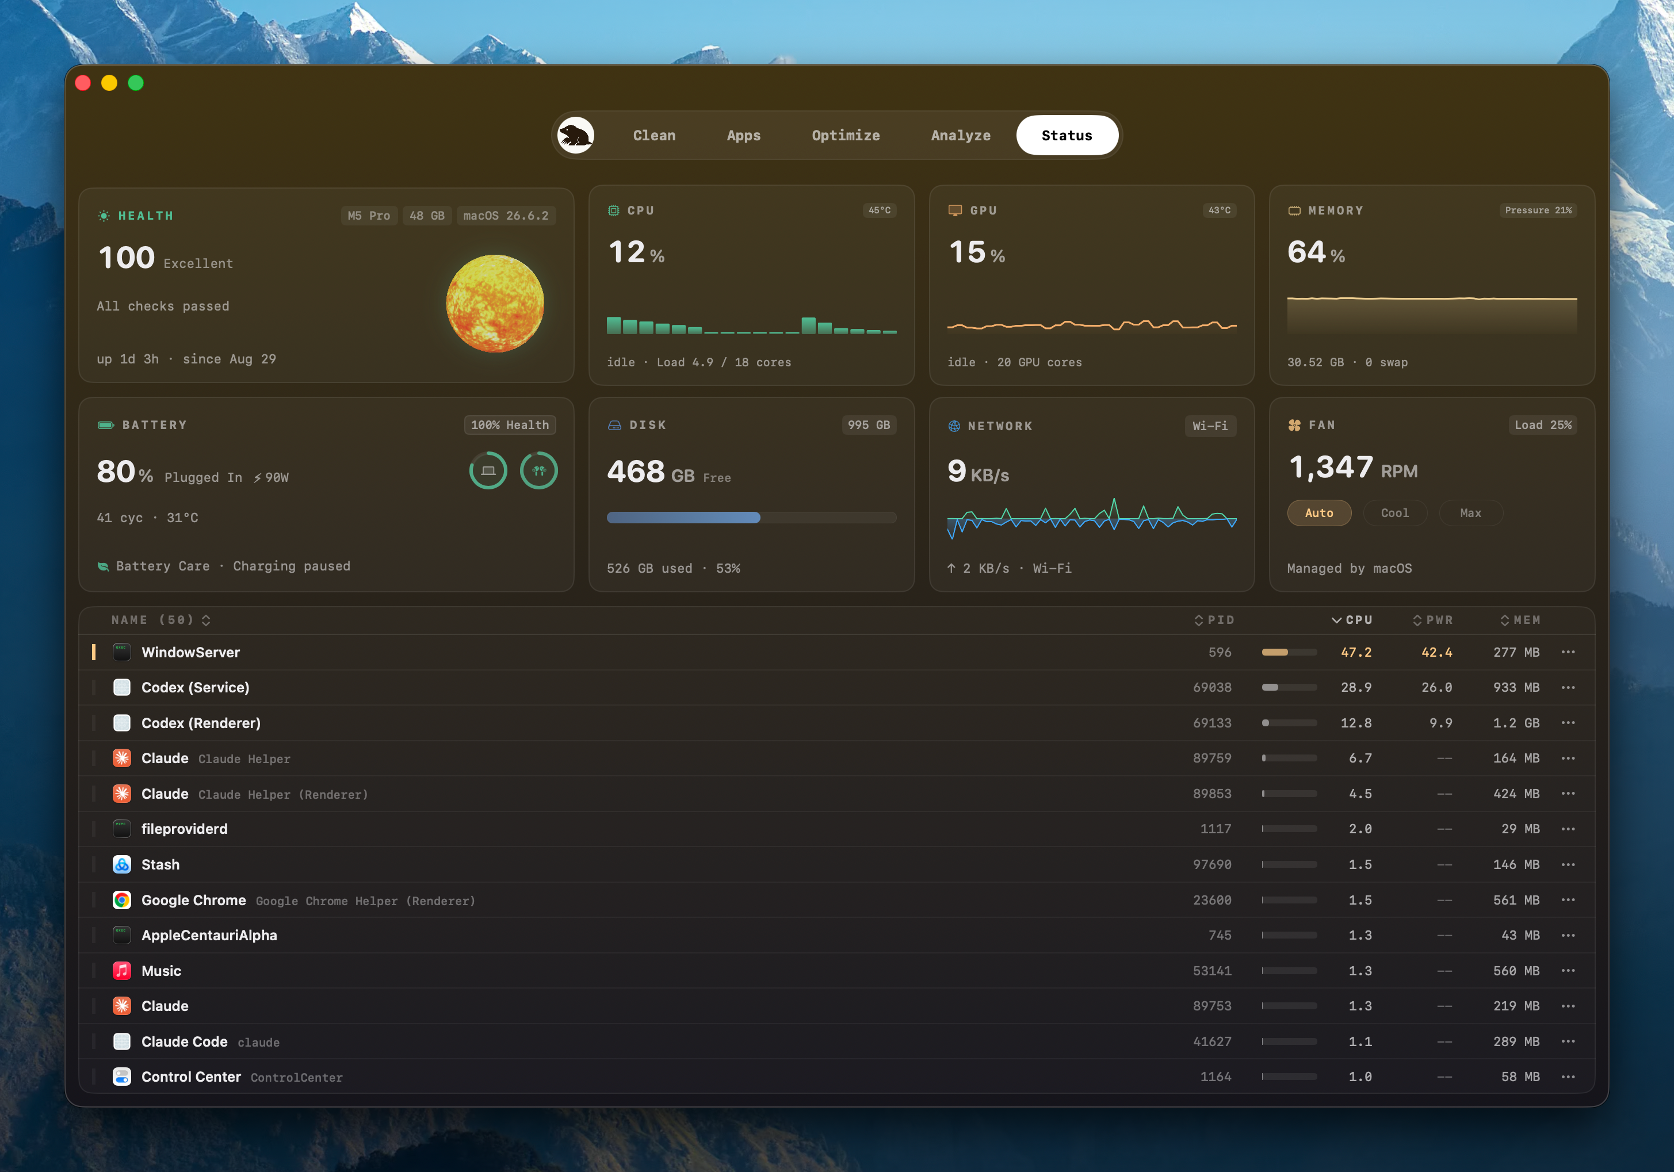Click the Load 25% fan badge
This screenshot has height=1172, width=1674.
pos(1543,425)
